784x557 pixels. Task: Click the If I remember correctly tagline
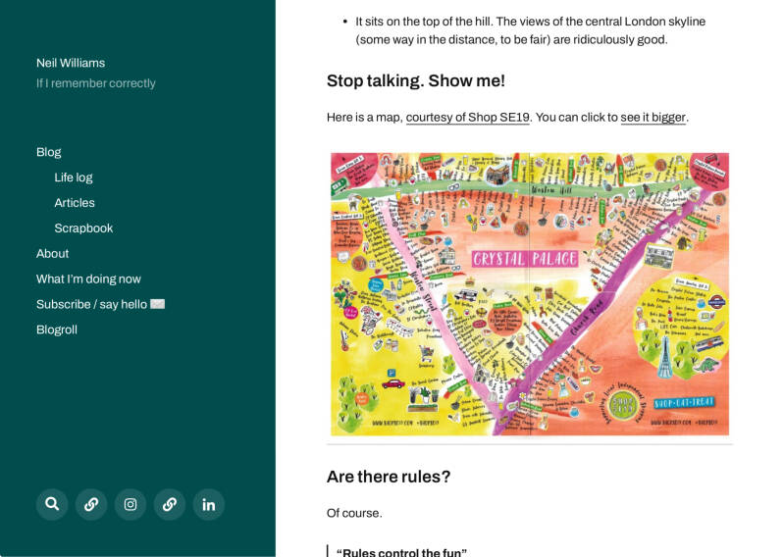pos(95,83)
